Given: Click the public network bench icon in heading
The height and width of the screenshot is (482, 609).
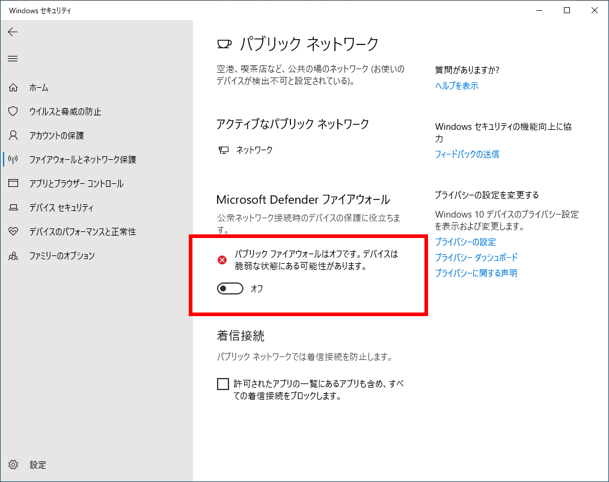Looking at the screenshot, I should 224,44.
